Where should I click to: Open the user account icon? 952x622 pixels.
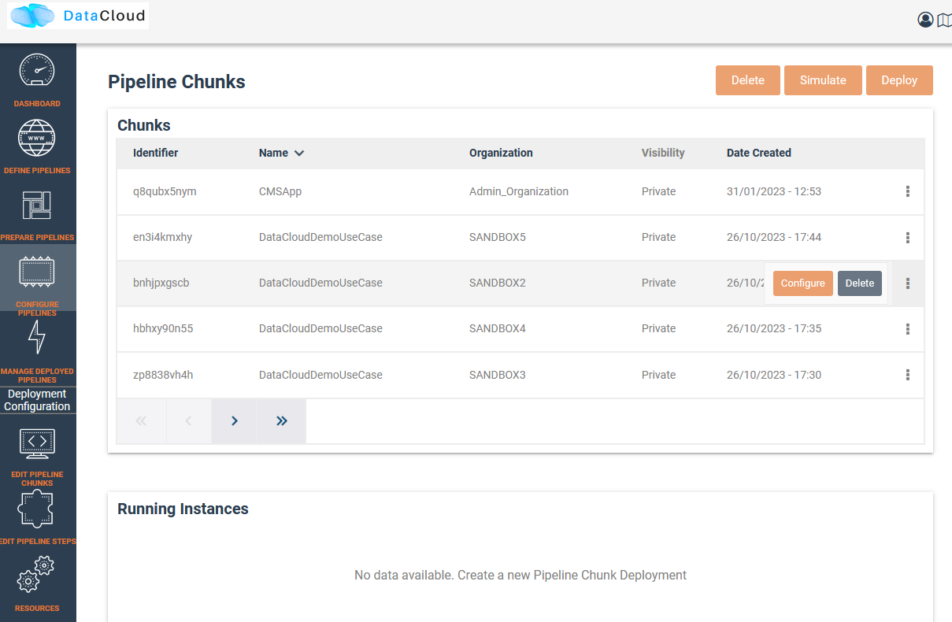point(925,20)
